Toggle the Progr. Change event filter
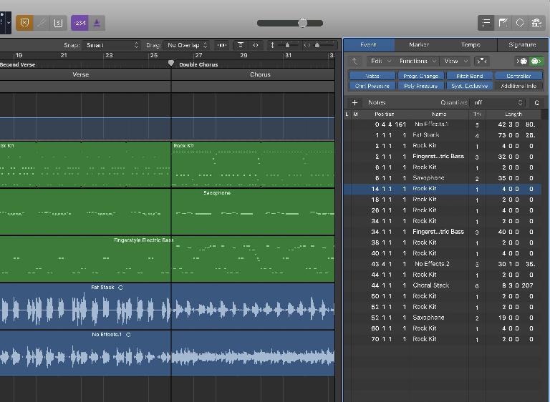The height and width of the screenshot is (402, 550). click(421, 76)
